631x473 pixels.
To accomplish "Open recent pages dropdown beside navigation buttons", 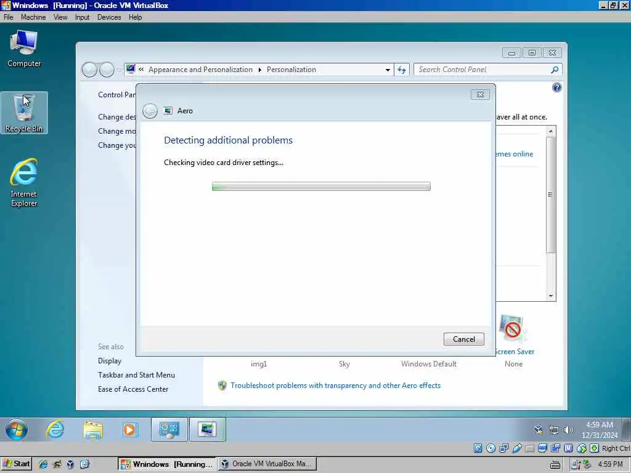I will click(119, 70).
